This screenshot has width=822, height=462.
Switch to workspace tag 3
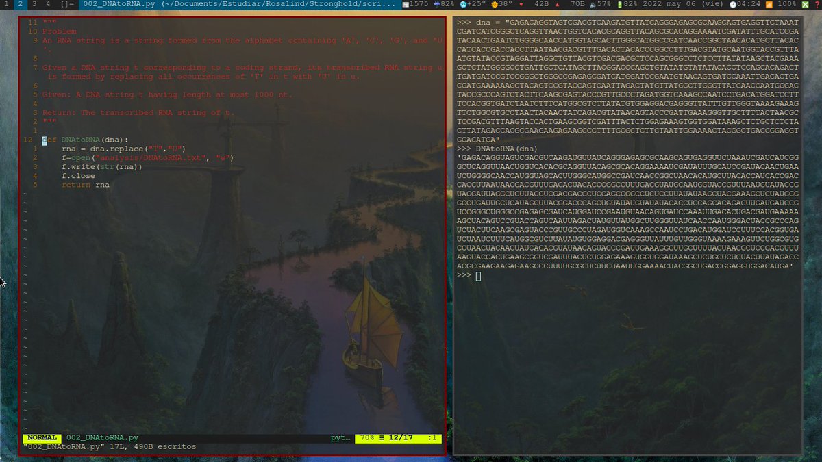35,4
